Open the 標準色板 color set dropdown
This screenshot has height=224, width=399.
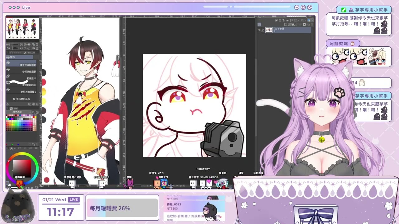19,112
